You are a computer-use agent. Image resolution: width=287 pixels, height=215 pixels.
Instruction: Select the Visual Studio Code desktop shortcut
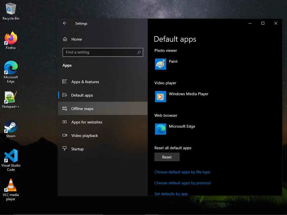11,160
